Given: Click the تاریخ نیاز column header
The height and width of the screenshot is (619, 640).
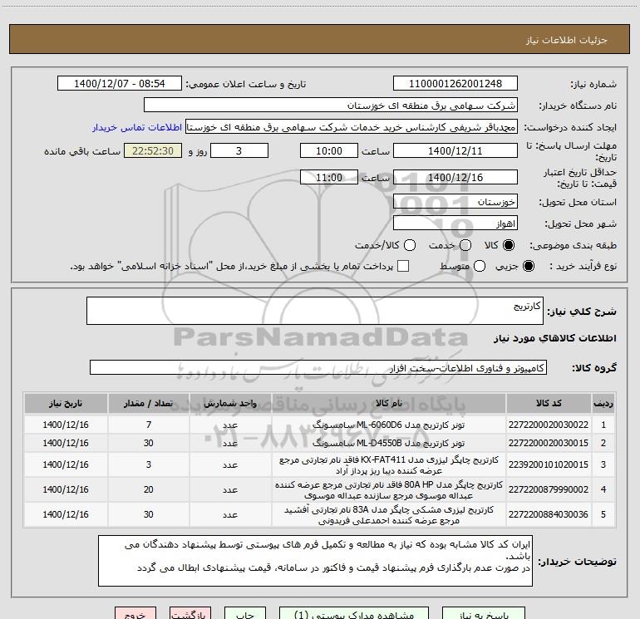Looking at the screenshot, I should point(66,403).
